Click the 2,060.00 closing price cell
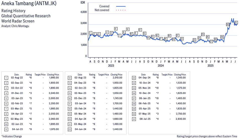This screenshot has height=138, width=240. point(54,119)
